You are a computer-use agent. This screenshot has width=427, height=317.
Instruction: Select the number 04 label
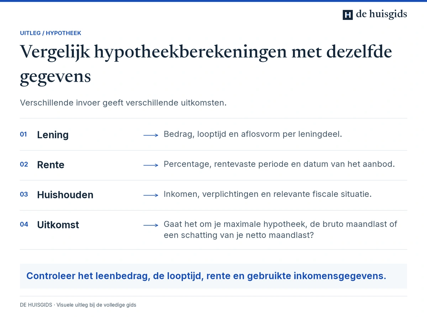point(24,224)
